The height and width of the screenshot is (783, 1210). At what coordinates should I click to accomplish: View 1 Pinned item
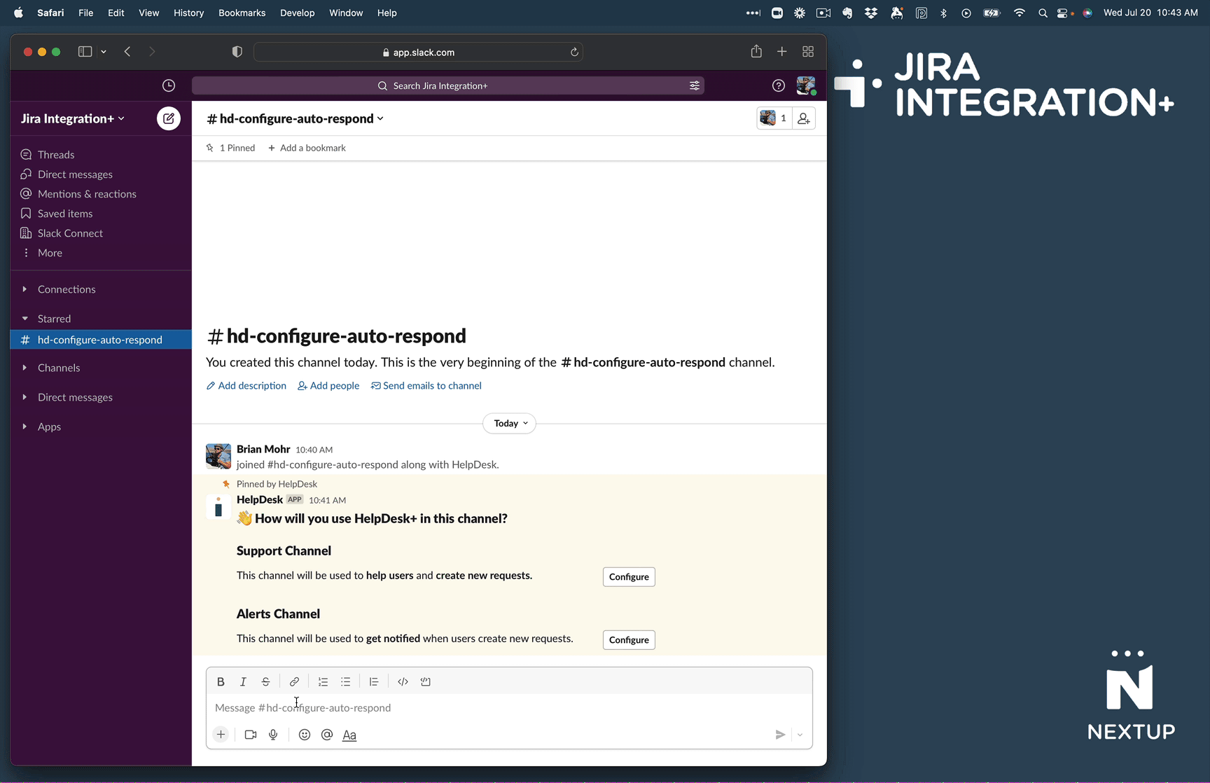(x=230, y=148)
